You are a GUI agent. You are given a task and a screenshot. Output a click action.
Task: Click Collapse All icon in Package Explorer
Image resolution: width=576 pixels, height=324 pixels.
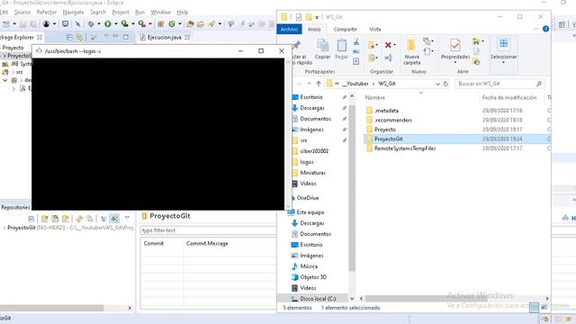[69, 37]
